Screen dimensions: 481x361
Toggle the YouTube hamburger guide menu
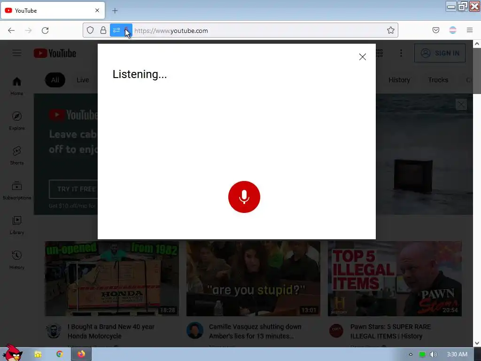(17, 53)
